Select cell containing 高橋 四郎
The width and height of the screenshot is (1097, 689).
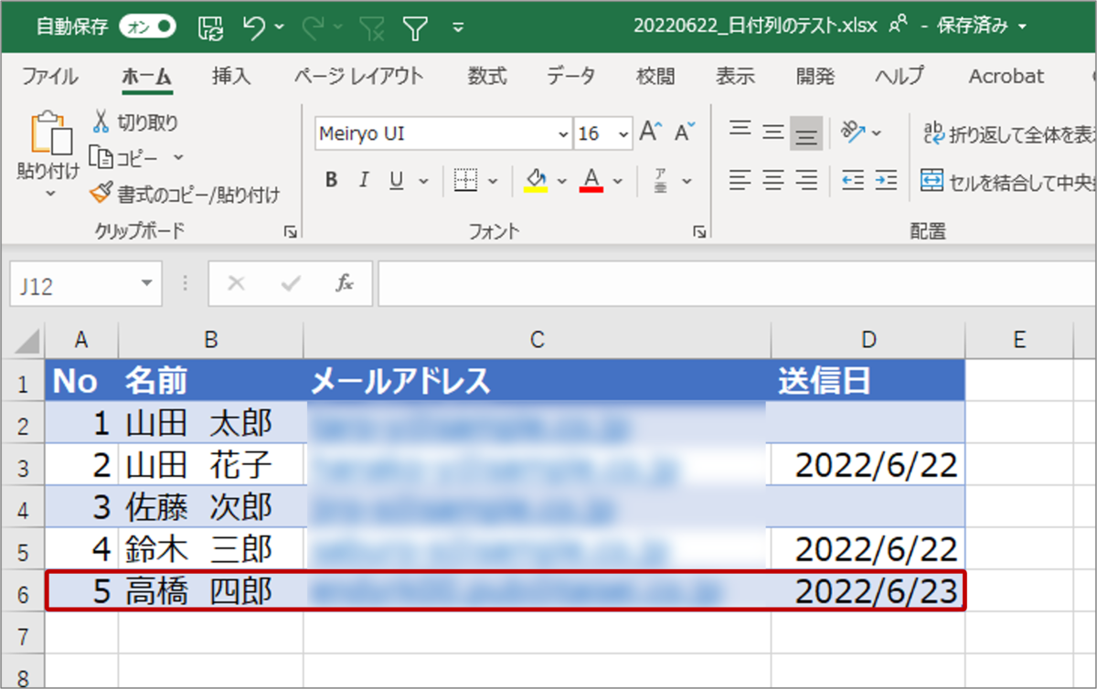pos(211,592)
